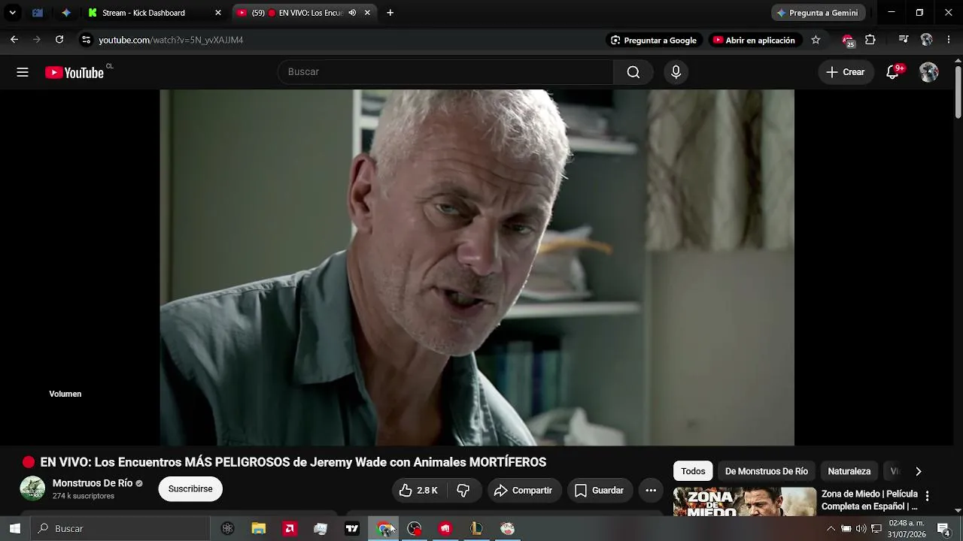Open File Explorer from the taskbar
Viewport: 963px width, 541px height.
(259, 529)
